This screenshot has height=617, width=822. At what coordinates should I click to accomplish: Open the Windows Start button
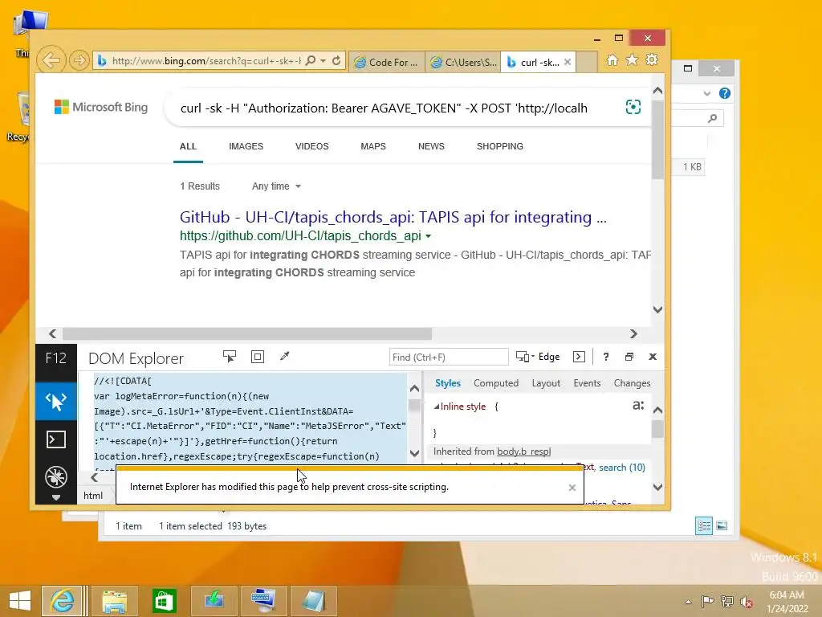(20, 601)
